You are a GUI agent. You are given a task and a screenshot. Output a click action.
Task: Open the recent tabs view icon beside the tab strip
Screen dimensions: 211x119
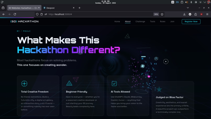pyautogui.click(x=3, y=8)
